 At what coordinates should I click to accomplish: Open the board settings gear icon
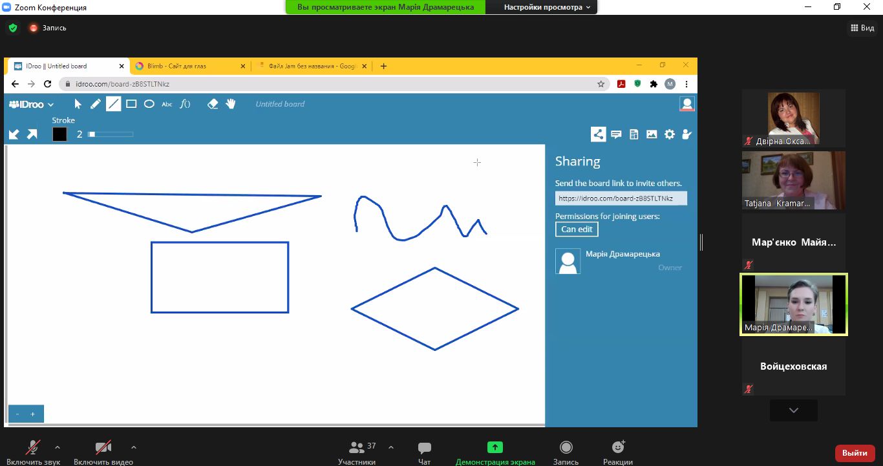tap(670, 134)
